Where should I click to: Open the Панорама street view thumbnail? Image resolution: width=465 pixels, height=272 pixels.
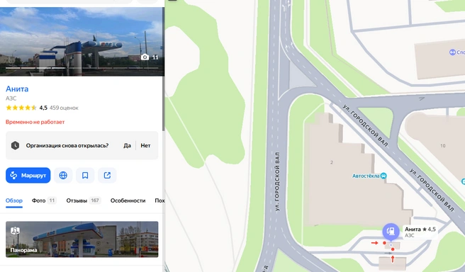[x=82, y=239]
